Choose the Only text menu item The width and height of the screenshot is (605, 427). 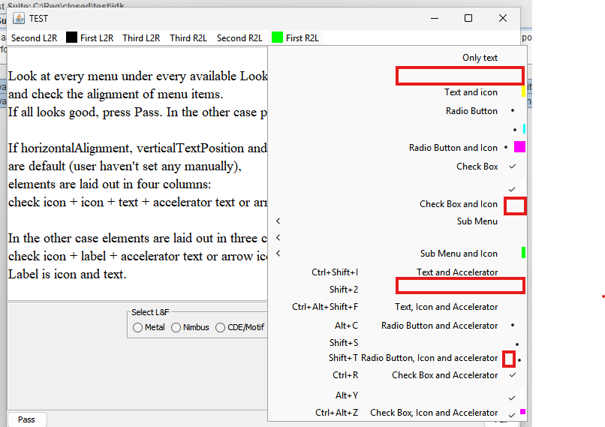[480, 58]
